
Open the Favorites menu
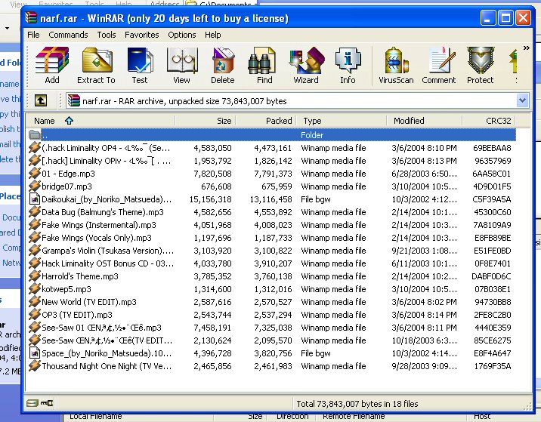pyautogui.click(x=142, y=35)
